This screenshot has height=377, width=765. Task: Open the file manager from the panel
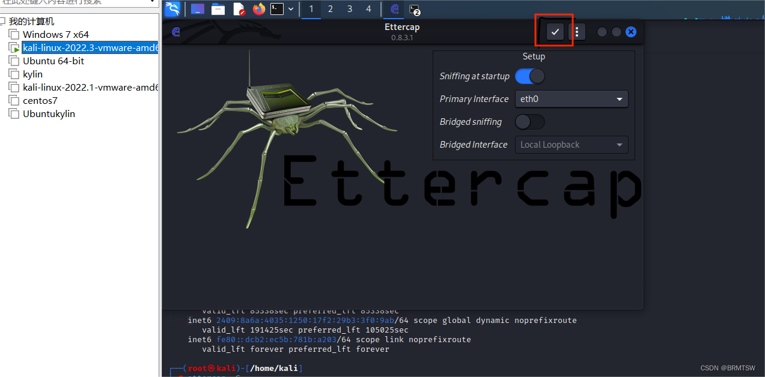[x=218, y=9]
